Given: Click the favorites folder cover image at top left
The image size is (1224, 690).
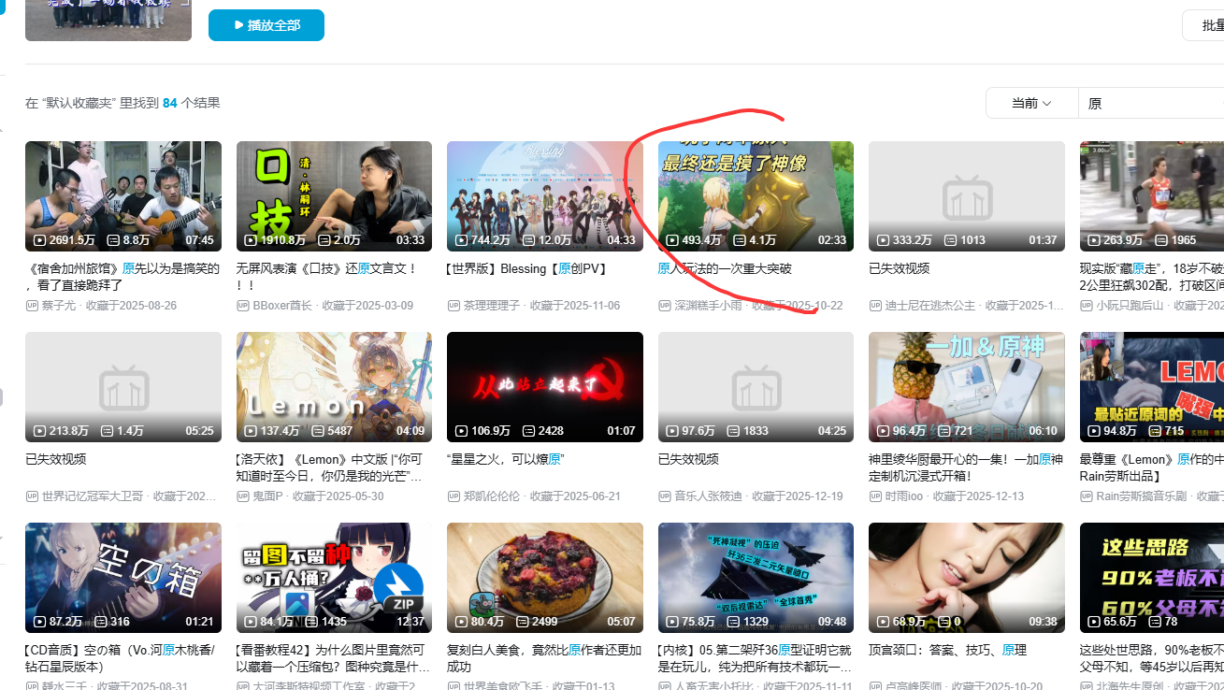Looking at the screenshot, I should pyautogui.click(x=108, y=20).
